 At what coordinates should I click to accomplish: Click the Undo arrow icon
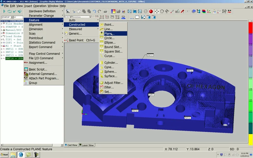(94, 11)
